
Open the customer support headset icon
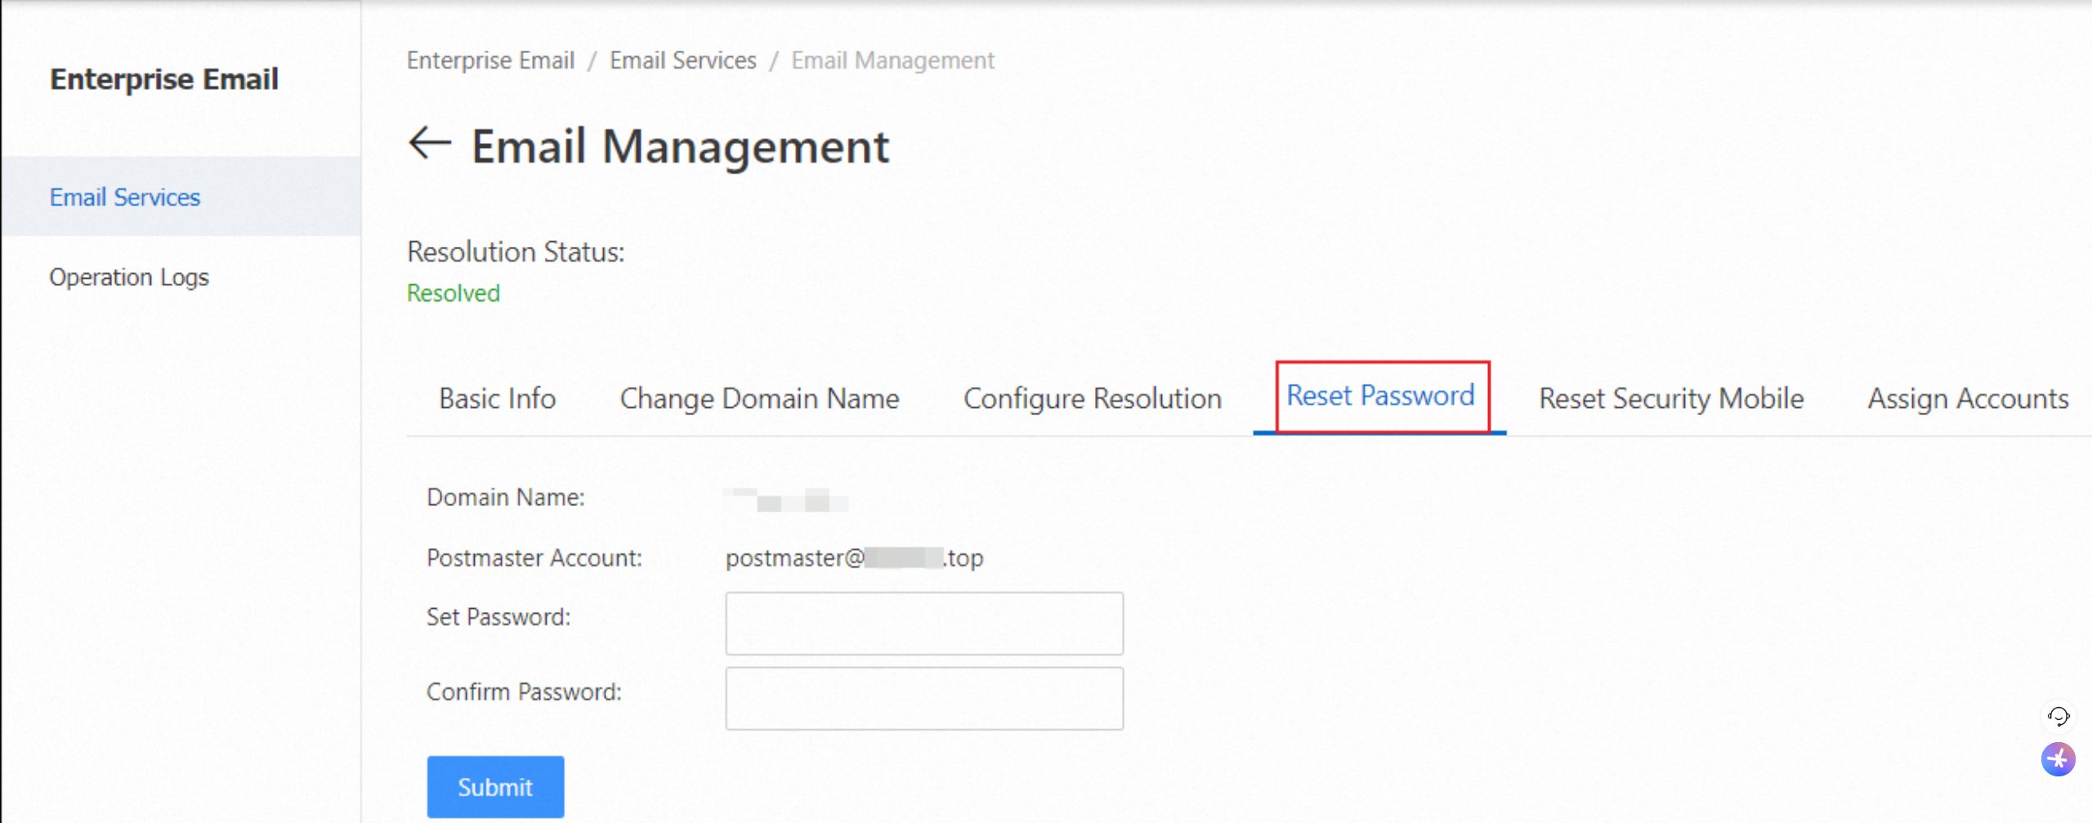(2058, 716)
